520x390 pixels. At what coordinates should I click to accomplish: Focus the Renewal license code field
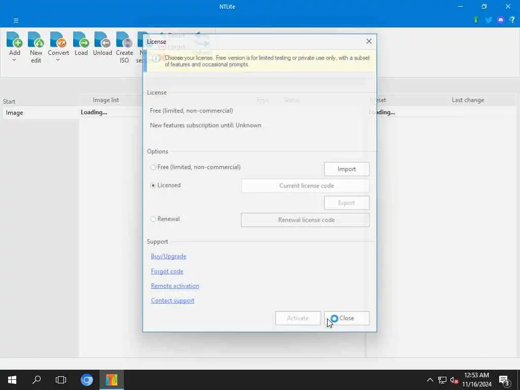[x=305, y=220]
